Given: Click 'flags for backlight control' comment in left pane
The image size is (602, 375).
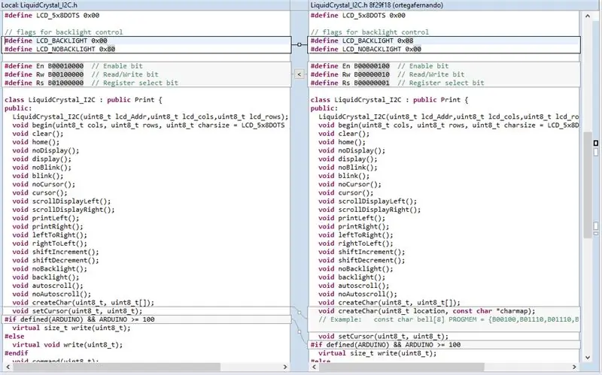Looking at the screenshot, I should point(64,32).
